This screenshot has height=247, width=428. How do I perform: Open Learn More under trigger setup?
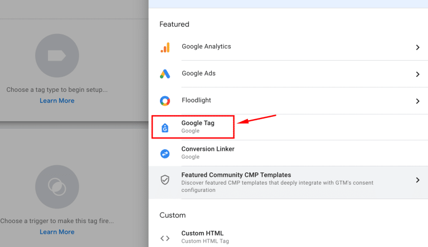(x=57, y=232)
